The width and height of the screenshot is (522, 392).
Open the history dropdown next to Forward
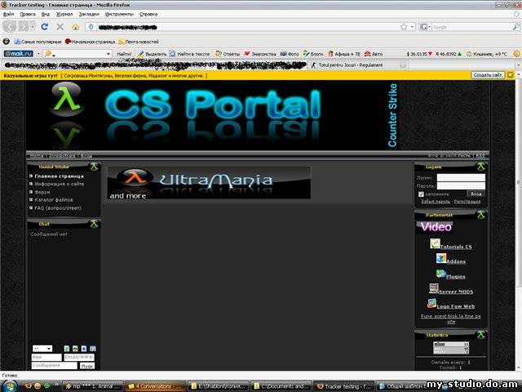click(x=33, y=27)
